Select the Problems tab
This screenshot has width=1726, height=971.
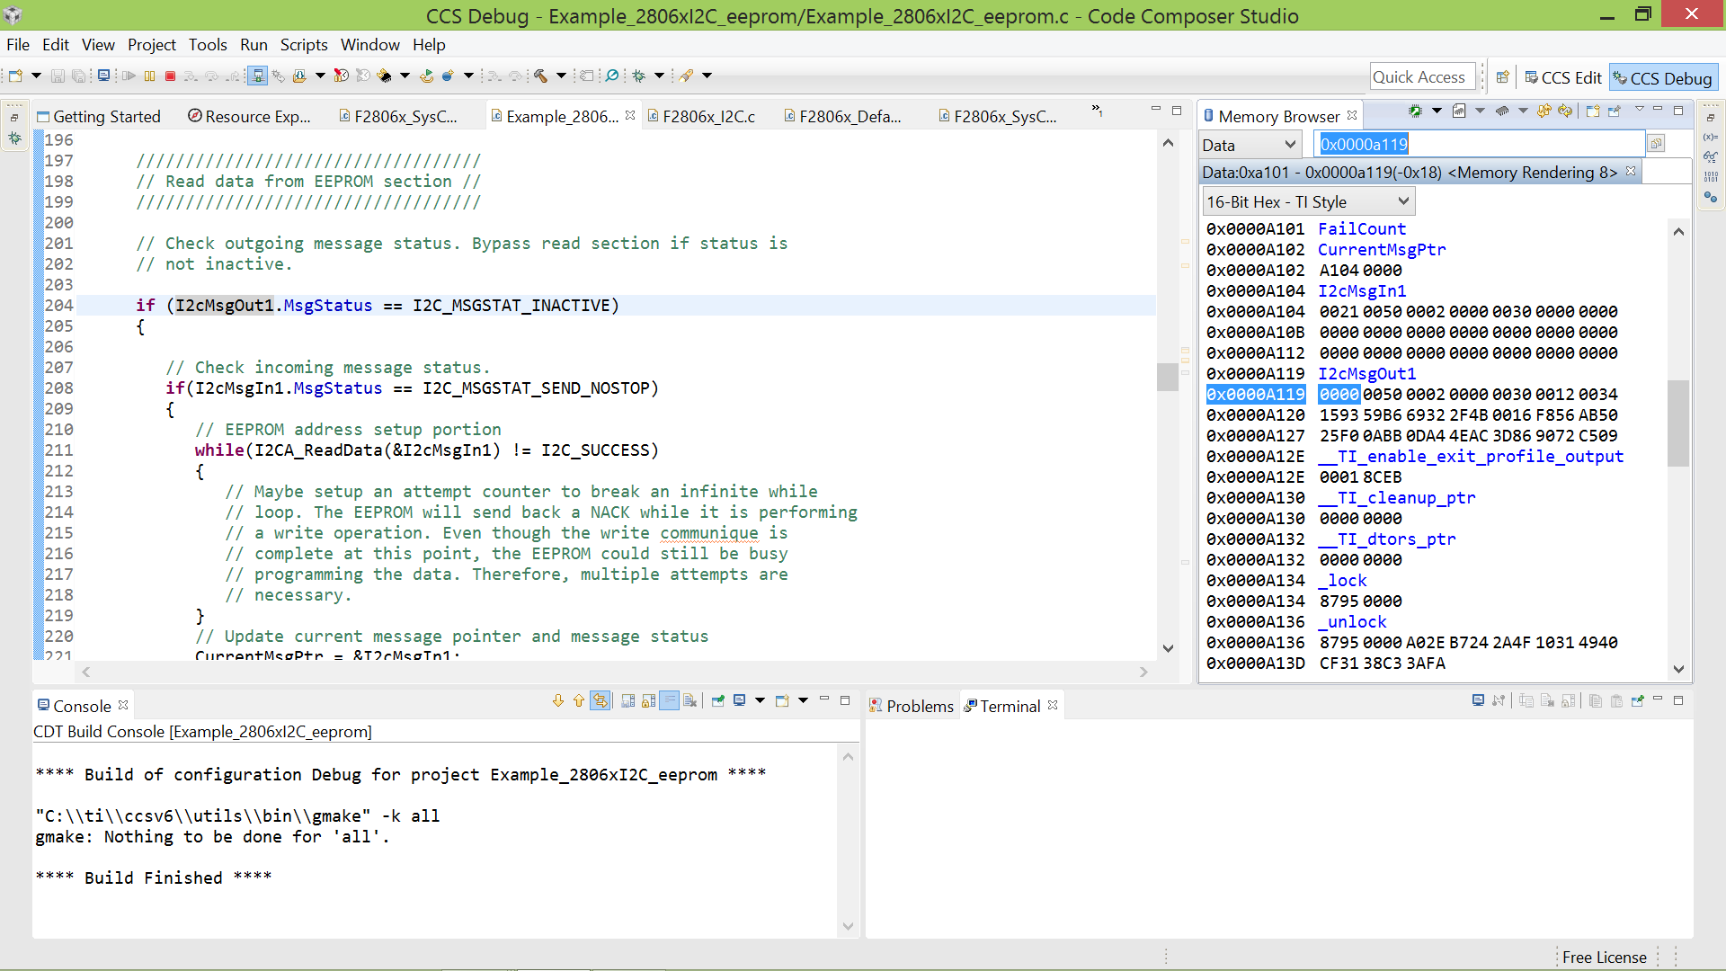point(918,707)
